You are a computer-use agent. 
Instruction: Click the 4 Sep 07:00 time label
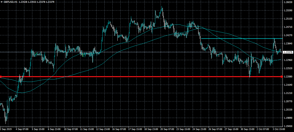[x=22, y=129]
